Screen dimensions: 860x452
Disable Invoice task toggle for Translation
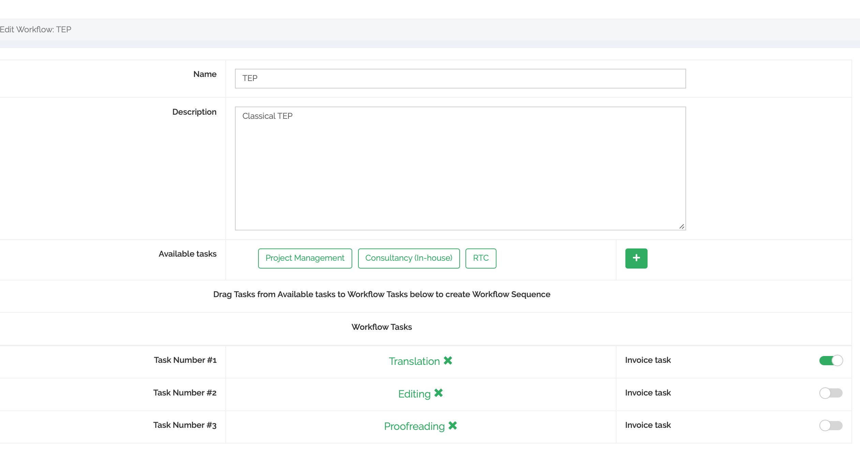831,360
